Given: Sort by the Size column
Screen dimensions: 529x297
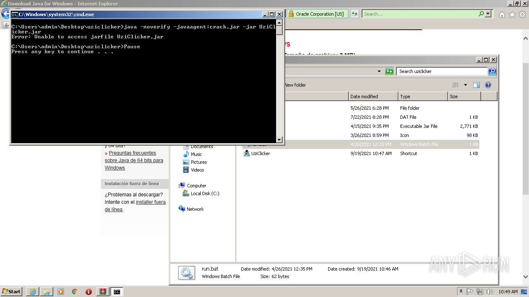Looking at the screenshot, I should (x=464, y=97).
